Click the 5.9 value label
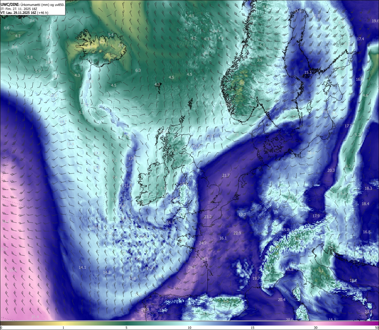This screenshot has height=330, width=379. pos(38,71)
